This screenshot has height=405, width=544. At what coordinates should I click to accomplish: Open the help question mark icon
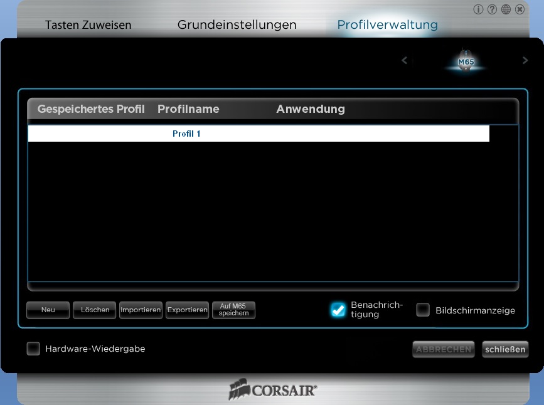pyautogui.click(x=492, y=9)
